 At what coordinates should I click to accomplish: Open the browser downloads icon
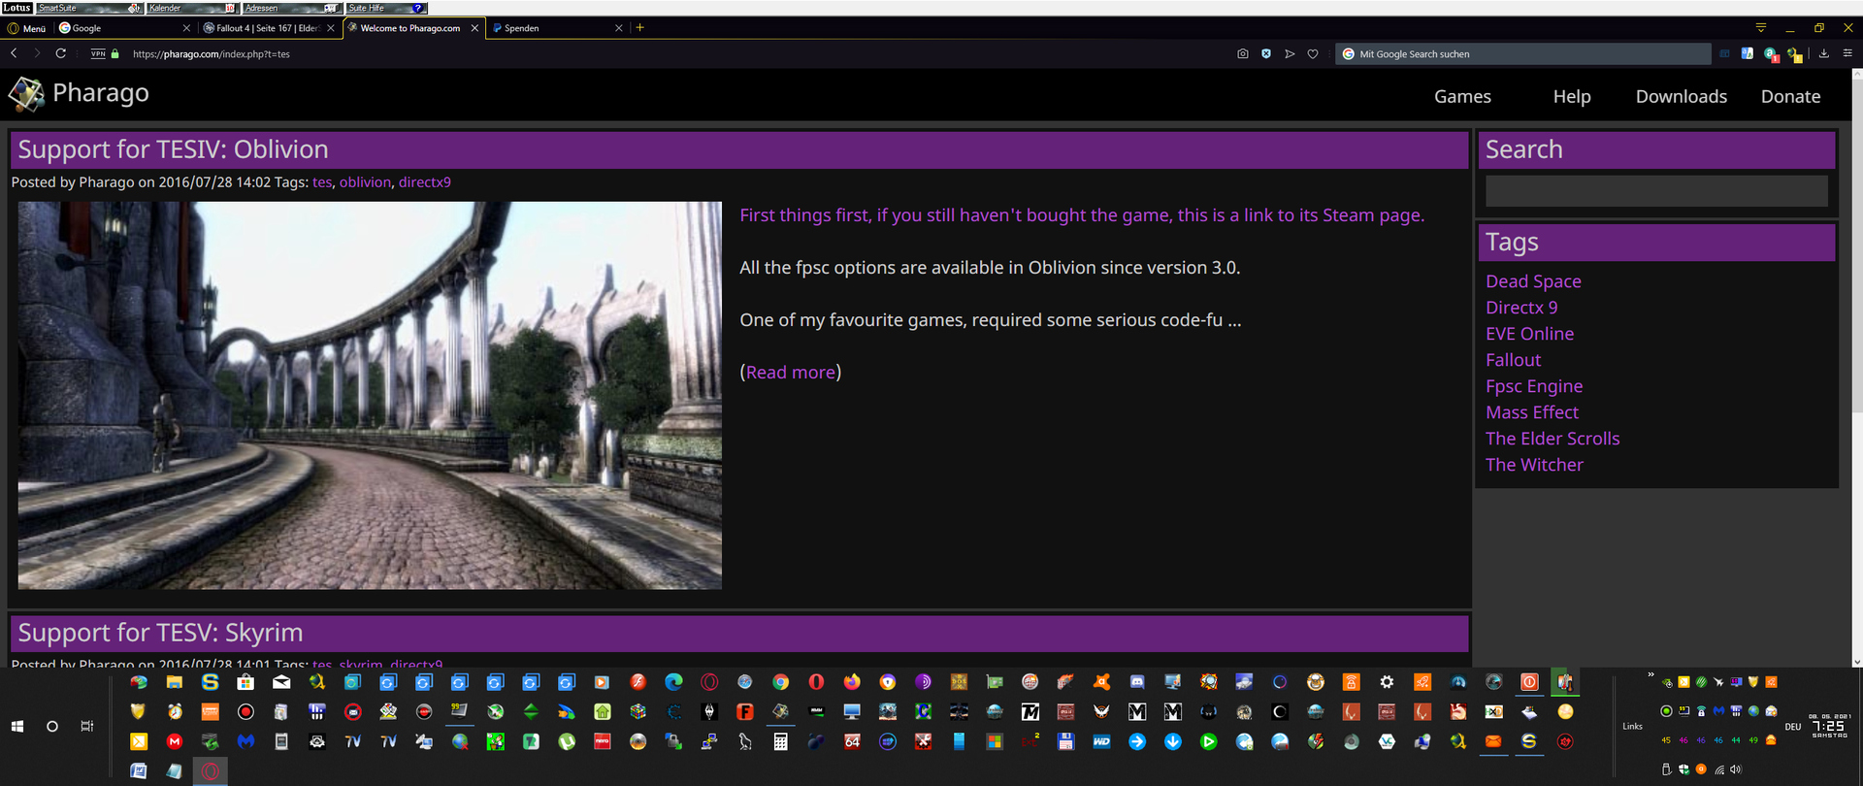pyautogui.click(x=1824, y=54)
